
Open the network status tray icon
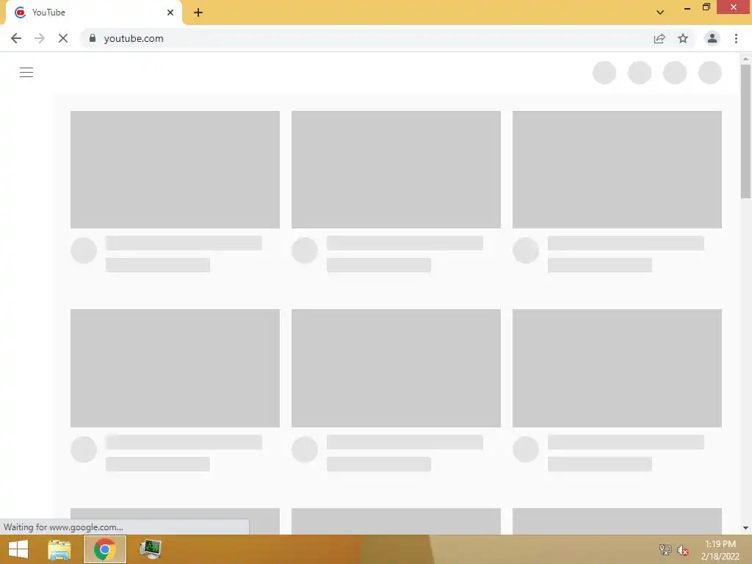click(x=665, y=549)
